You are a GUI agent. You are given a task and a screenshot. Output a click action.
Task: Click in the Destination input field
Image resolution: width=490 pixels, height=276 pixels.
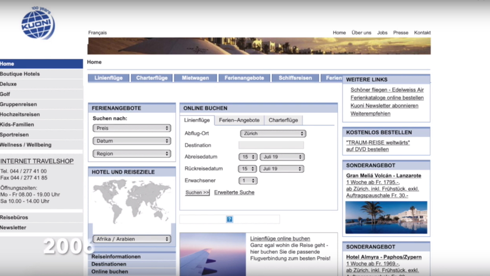[x=271, y=145]
